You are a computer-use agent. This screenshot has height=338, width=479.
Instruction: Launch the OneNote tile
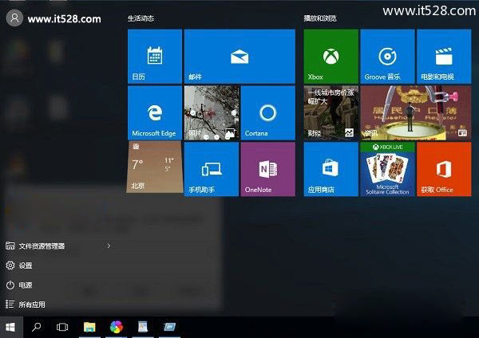[x=268, y=169]
